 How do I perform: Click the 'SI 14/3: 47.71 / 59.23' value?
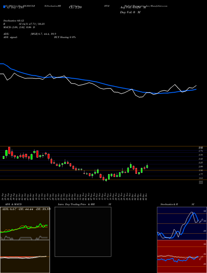(32, 24)
